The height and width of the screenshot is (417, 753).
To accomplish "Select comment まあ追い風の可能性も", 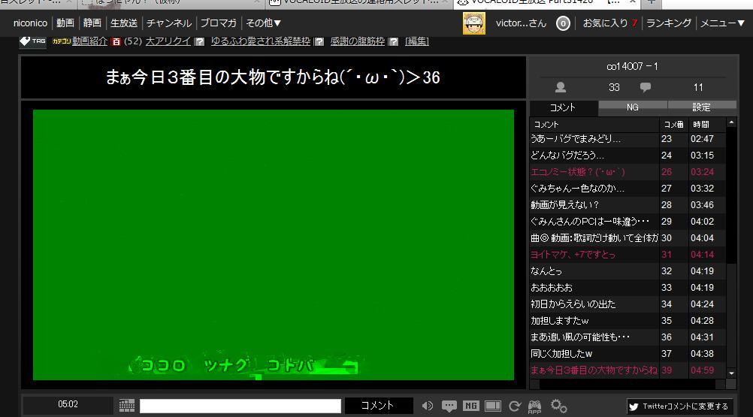I will click(627, 337).
